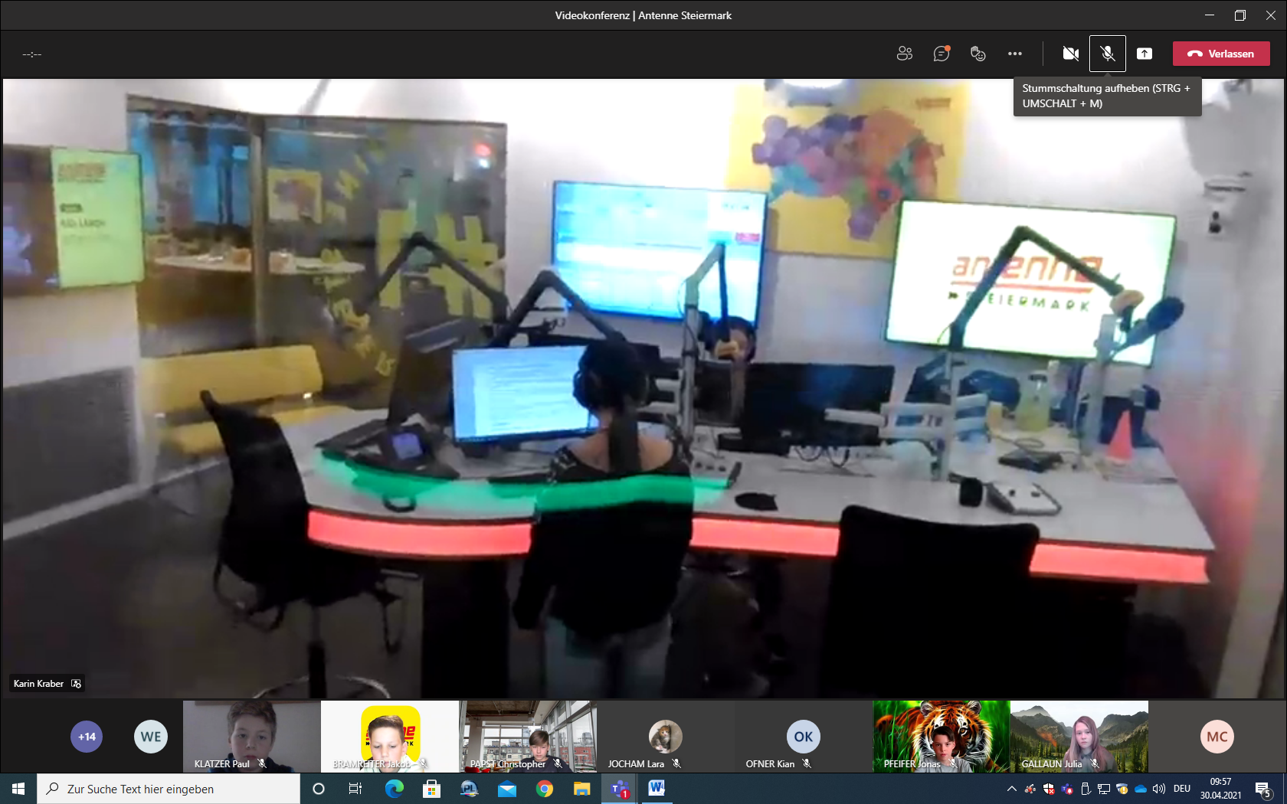Open the More actions ellipsis menu
Viewport: 1287px width, 804px height.
(1014, 54)
